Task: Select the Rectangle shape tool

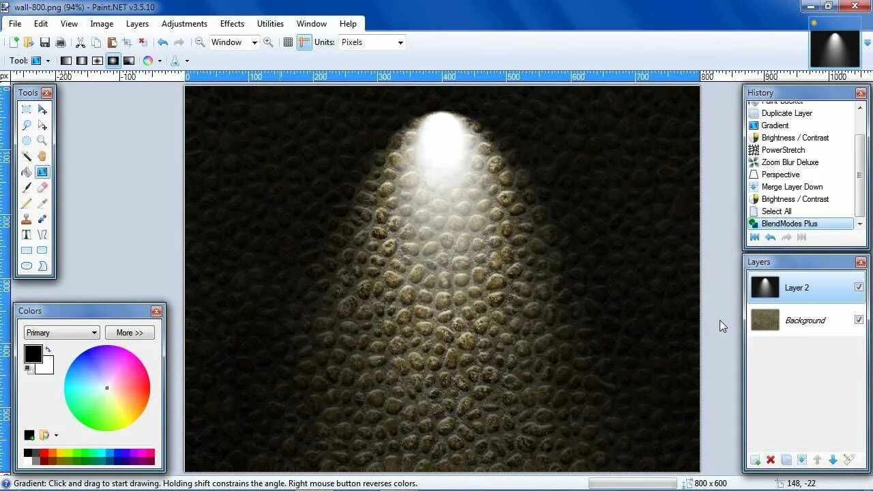Action: [x=27, y=250]
